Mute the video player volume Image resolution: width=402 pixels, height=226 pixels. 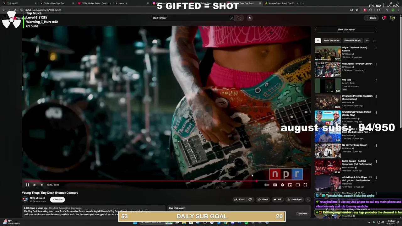pos(42,185)
